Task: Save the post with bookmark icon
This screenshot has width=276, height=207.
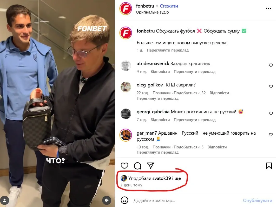Action: pyautogui.click(x=269, y=166)
